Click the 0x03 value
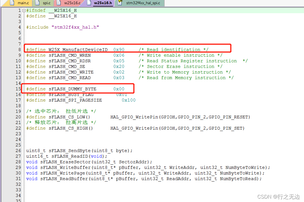Screen dimensions: 304x202 [x=119, y=78]
